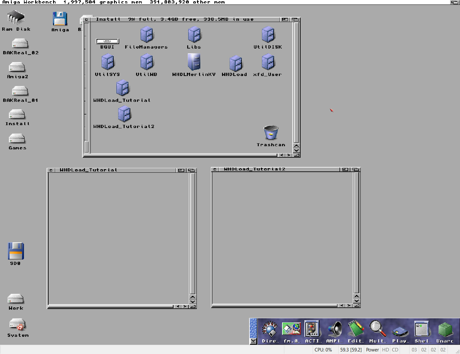Screen dimensions: 460x354
Task: Click the Workbench screen depth gadget
Action: coord(455,2)
